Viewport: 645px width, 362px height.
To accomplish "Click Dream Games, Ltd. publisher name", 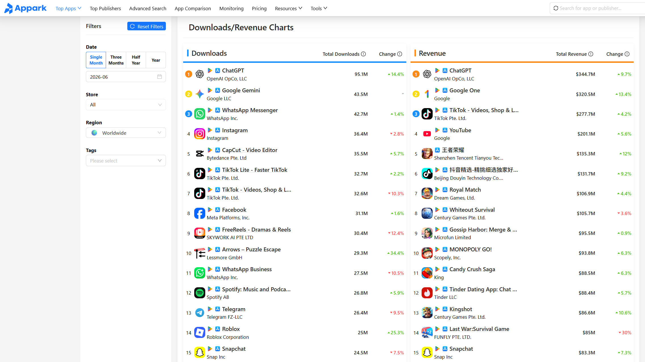I will (x=454, y=198).
